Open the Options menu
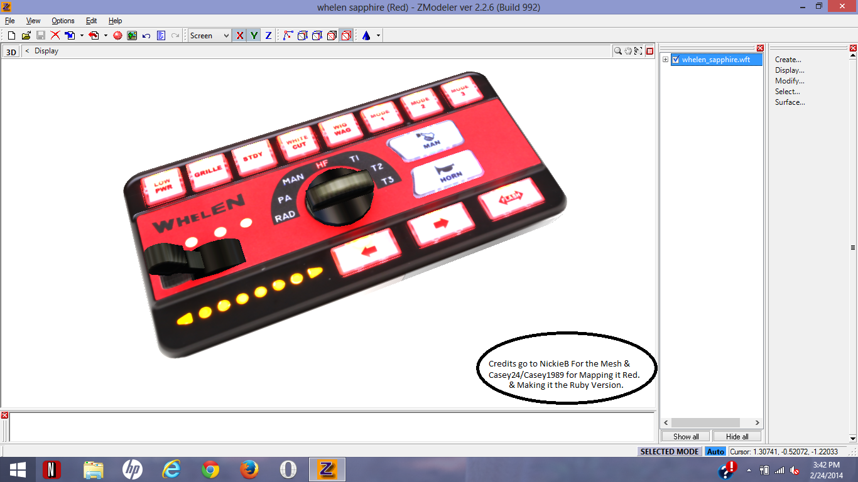Screen dimensions: 858x482 (63, 21)
